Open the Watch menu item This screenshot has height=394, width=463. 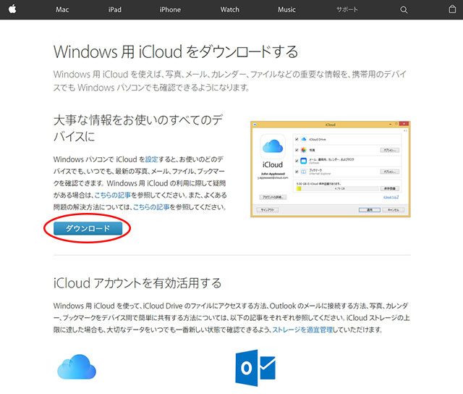point(230,9)
